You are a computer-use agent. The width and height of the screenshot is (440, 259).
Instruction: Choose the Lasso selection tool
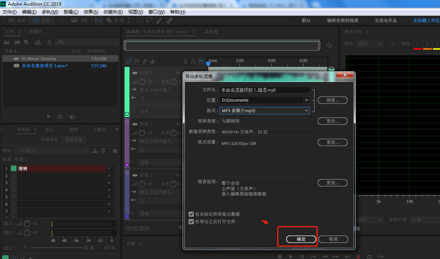(x=149, y=21)
